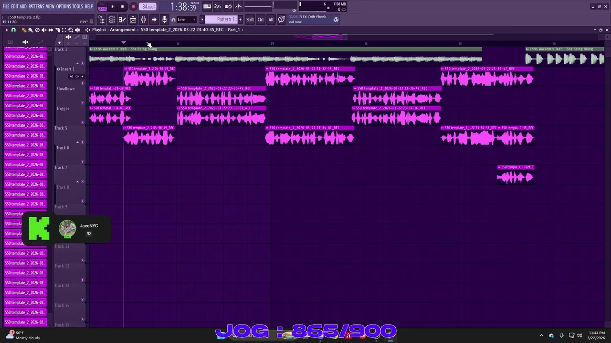Open the TOOLS menu

[78, 6]
